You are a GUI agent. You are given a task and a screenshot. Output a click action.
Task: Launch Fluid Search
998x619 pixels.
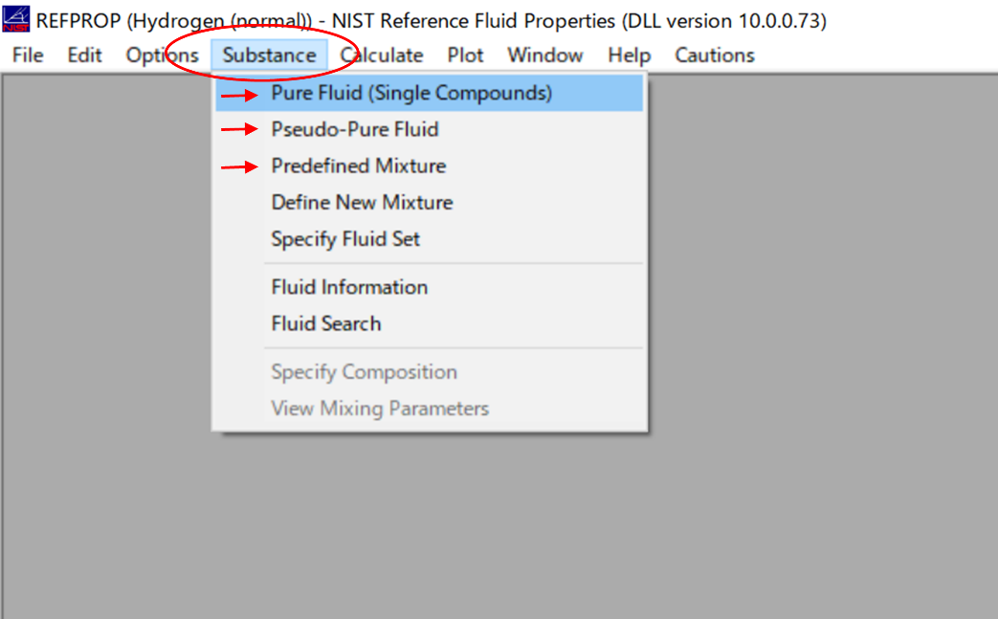tap(326, 323)
